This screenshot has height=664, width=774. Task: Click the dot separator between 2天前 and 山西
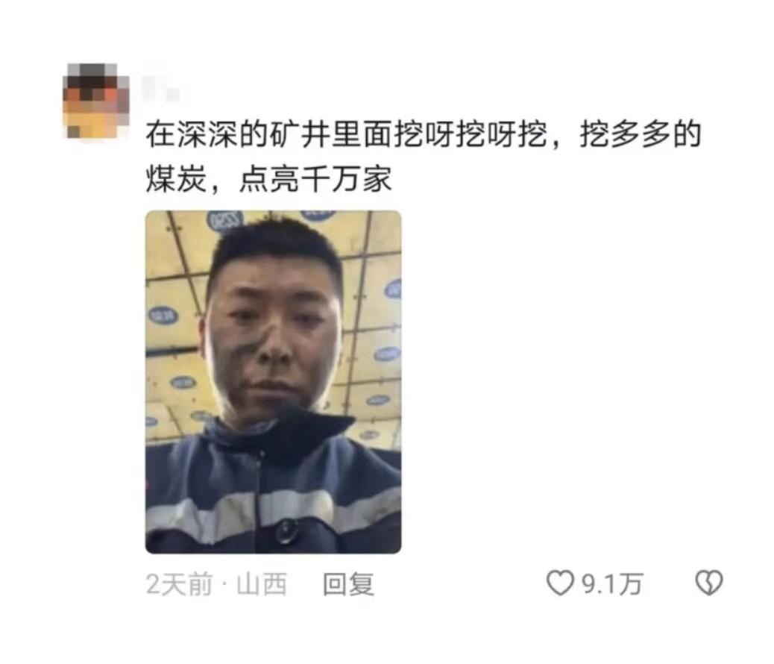224,585
